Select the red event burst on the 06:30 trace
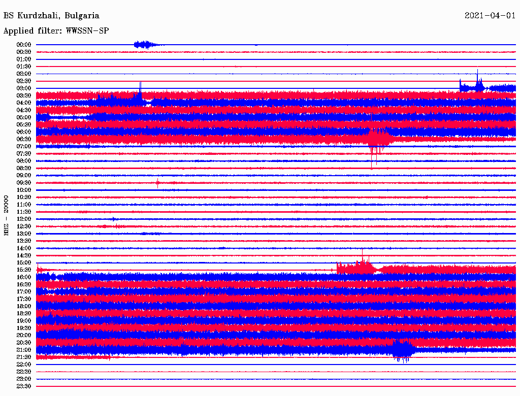 [x=378, y=139]
